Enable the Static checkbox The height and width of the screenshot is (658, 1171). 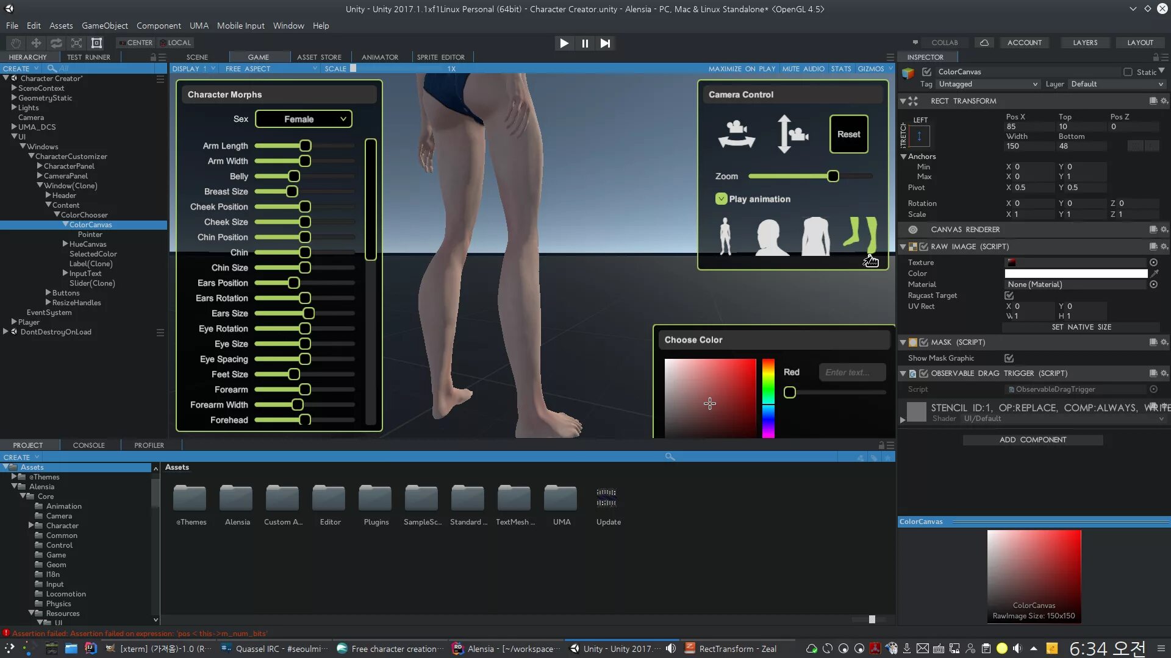[1128, 72]
